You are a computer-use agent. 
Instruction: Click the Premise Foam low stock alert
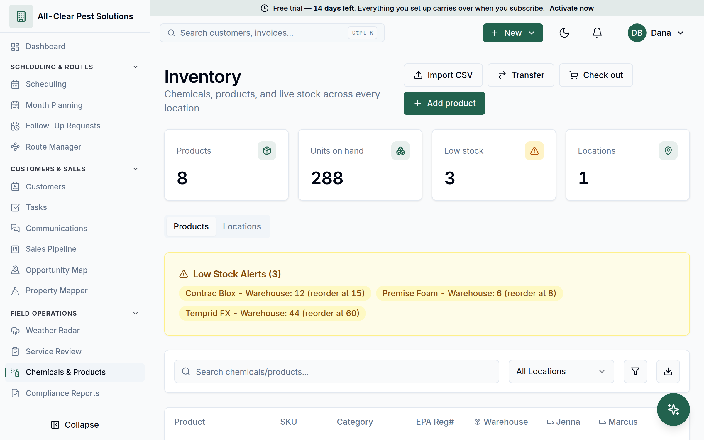click(x=469, y=293)
